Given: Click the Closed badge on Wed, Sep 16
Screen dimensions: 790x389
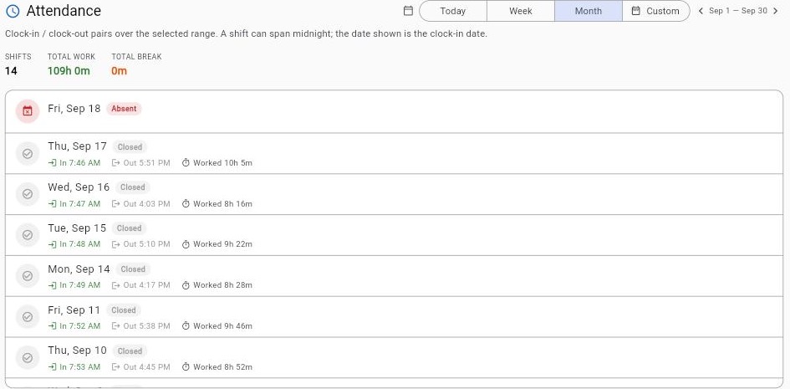Looking at the screenshot, I should 133,187.
